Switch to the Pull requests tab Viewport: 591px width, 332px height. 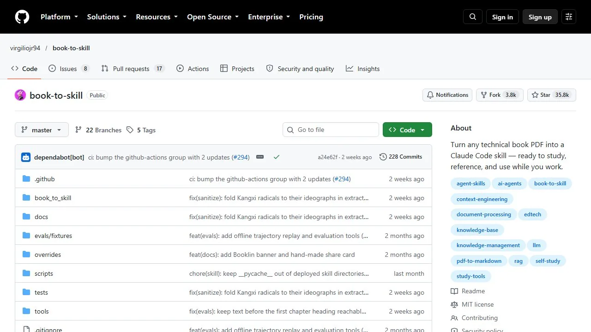(x=133, y=69)
